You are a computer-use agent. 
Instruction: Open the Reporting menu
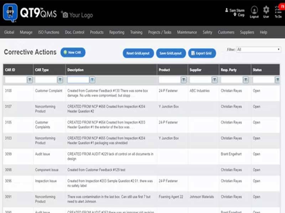pyautogui.click(x=117, y=32)
